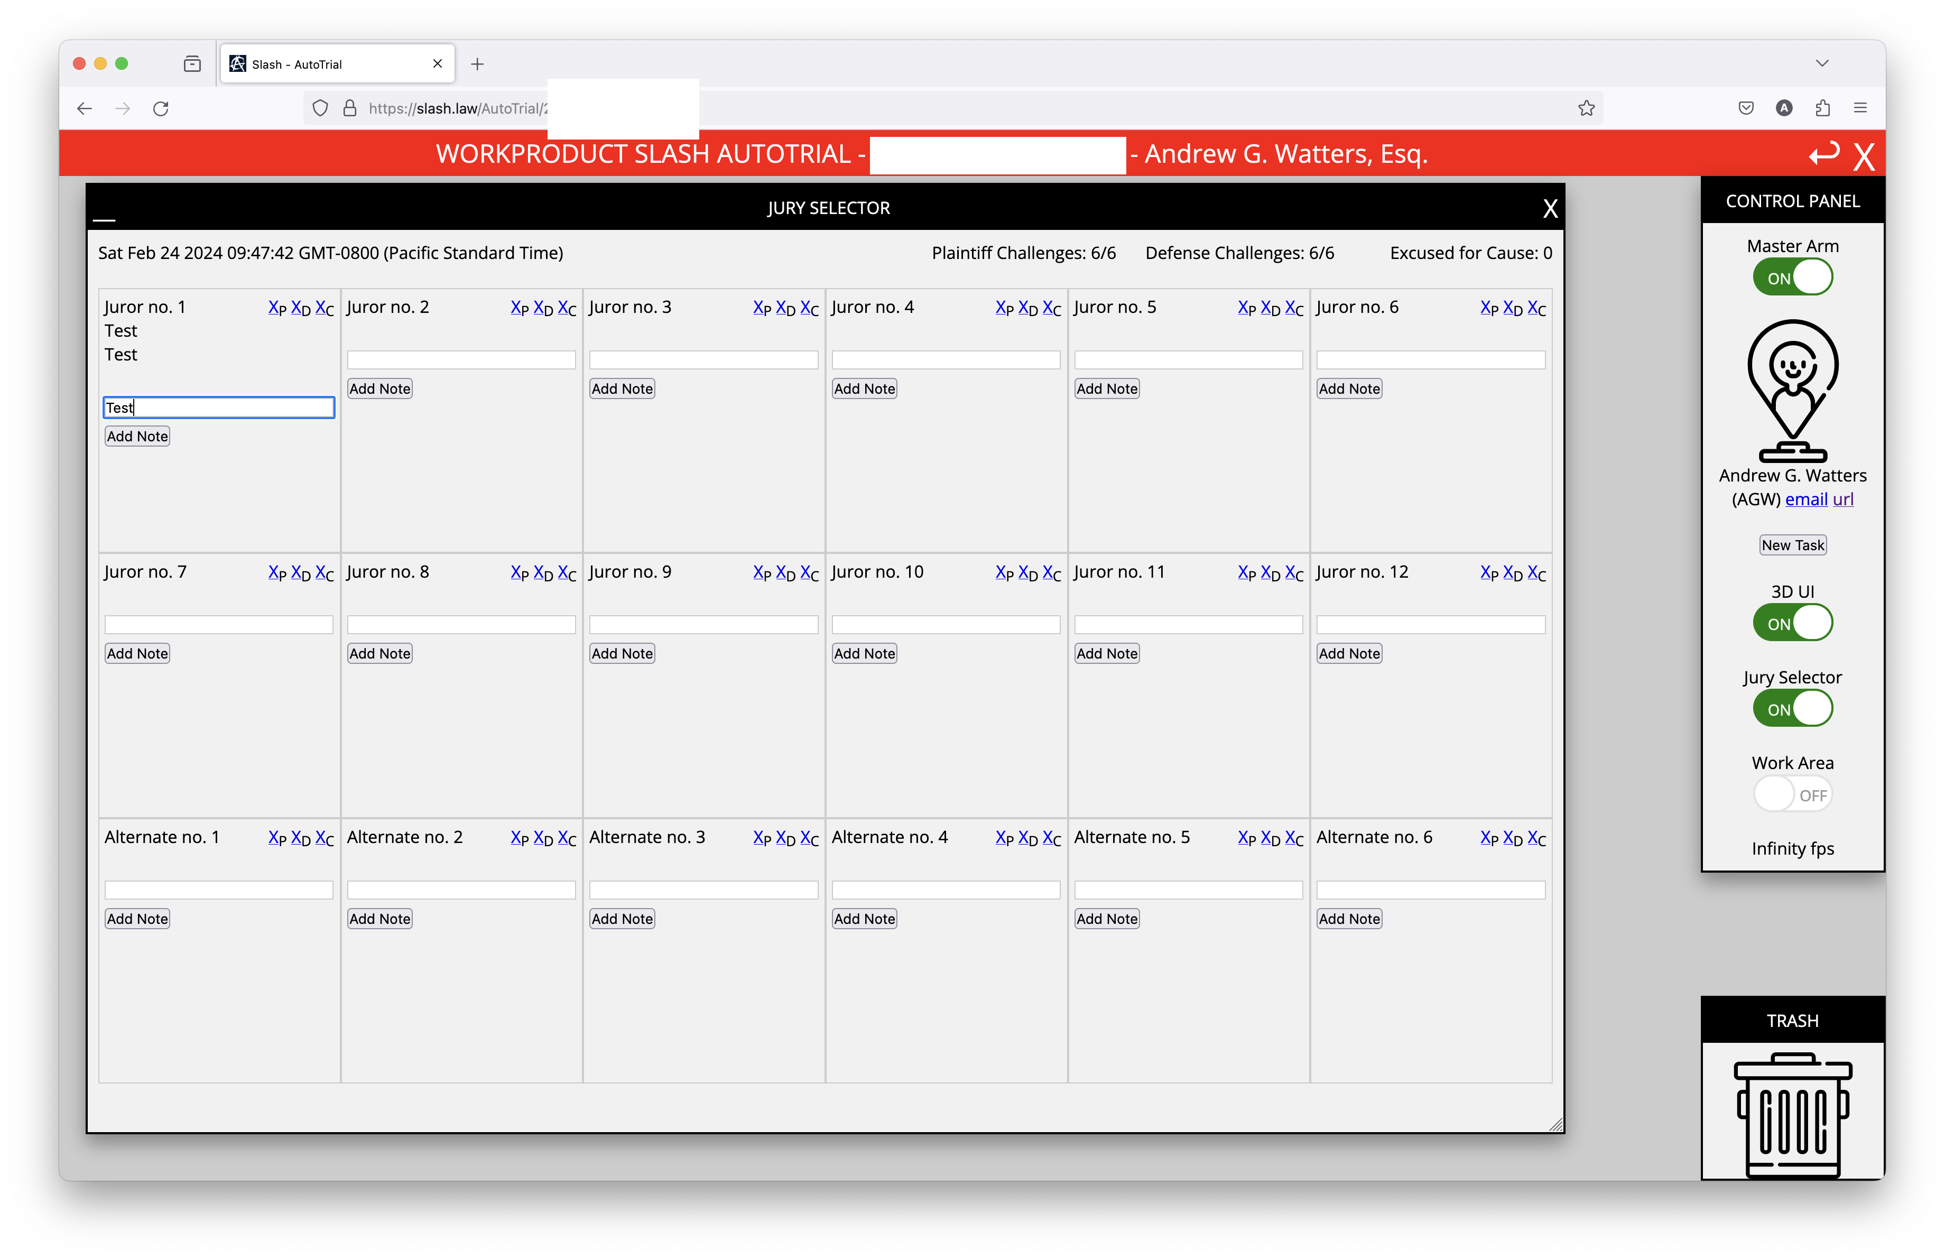Click the padlock site info icon
The height and width of the screenshot is (1259, 1945).
(x=350, y=108)
